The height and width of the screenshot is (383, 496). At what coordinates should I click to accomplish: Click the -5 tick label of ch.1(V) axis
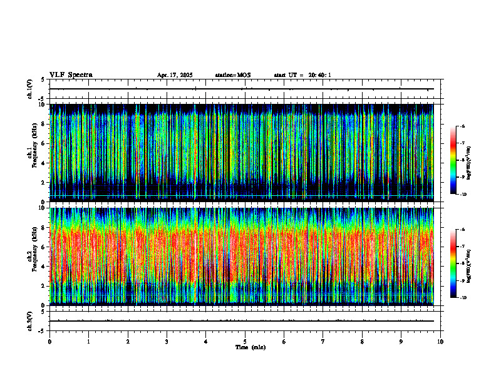tap(43, 99)
